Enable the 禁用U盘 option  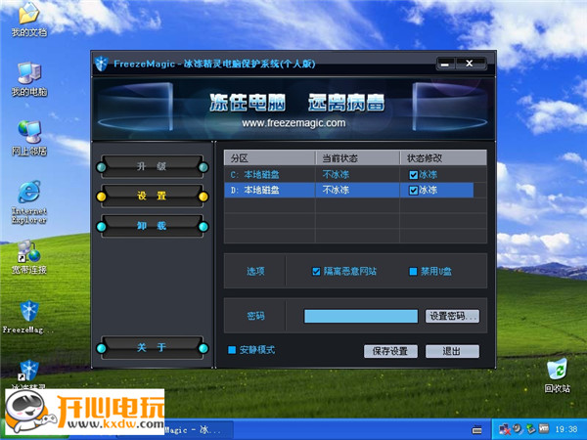click(x=413, y=271)
